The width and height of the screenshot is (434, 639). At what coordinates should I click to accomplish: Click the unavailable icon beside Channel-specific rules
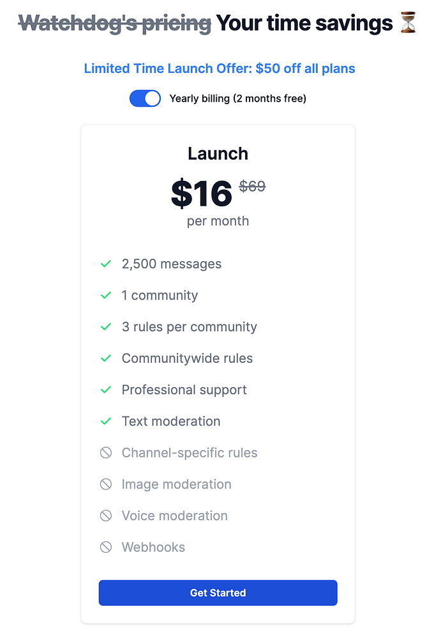click(x=106, y=453)
